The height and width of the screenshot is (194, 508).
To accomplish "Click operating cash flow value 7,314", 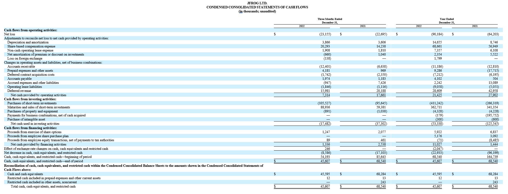I will 326,95.
